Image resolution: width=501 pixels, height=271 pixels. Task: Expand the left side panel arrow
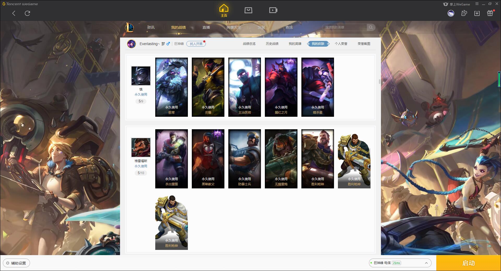1,146
